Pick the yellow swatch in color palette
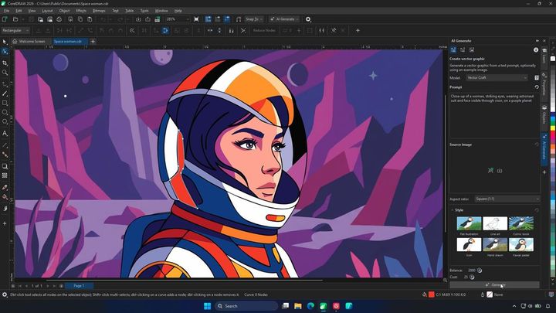556x313 pixels. coord(552,129)
